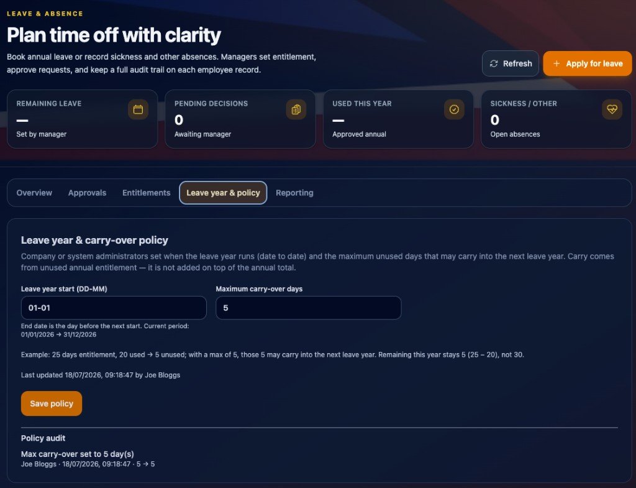Focus the Leave year start field
636x488 pixels.
(114, 308)
